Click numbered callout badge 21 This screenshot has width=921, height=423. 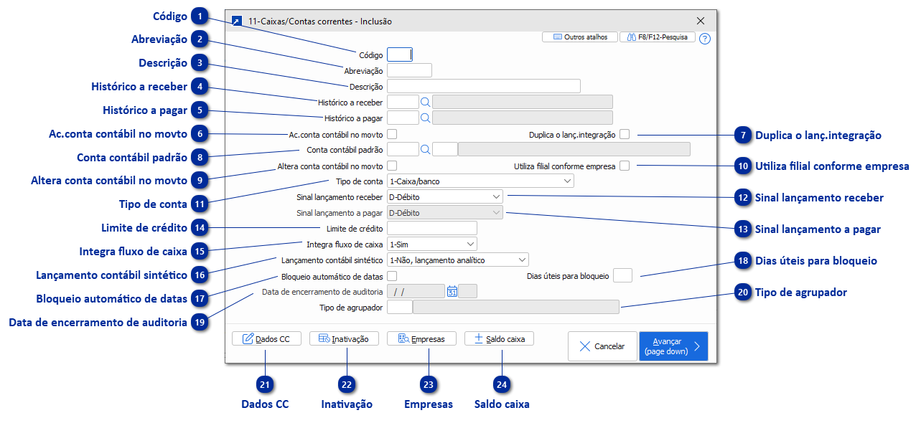pos(265,385)
